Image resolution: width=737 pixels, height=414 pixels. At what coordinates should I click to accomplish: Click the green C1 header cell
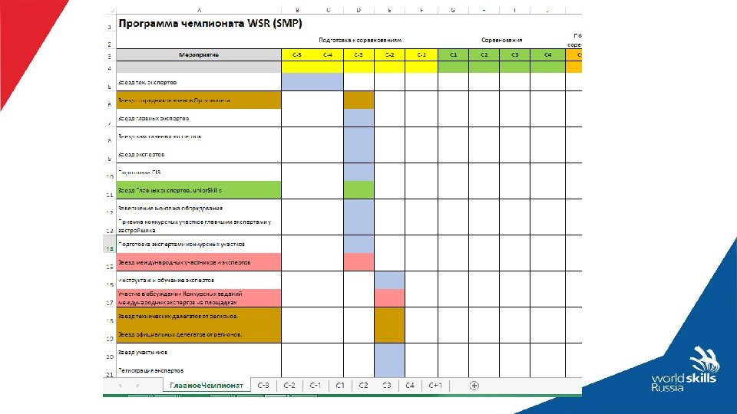point(453,55)
